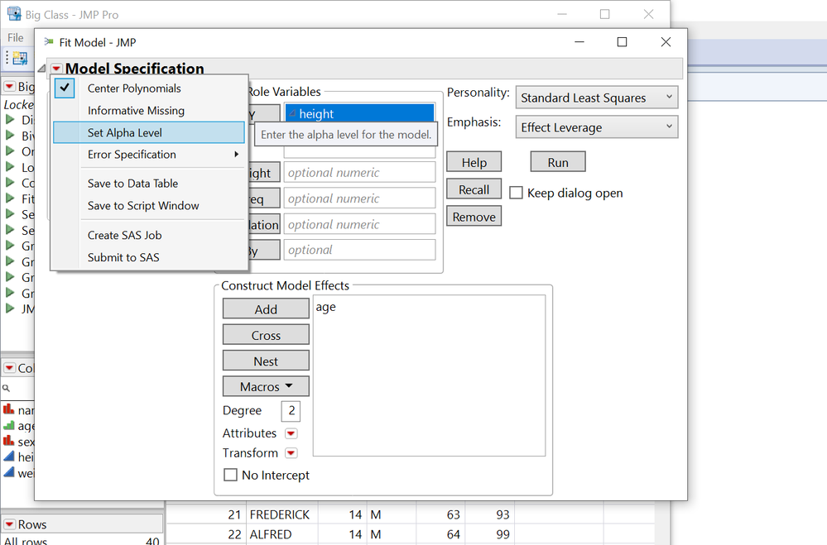Collapse the Model Specification gray disclosure triangle

[x=41, y=69]
